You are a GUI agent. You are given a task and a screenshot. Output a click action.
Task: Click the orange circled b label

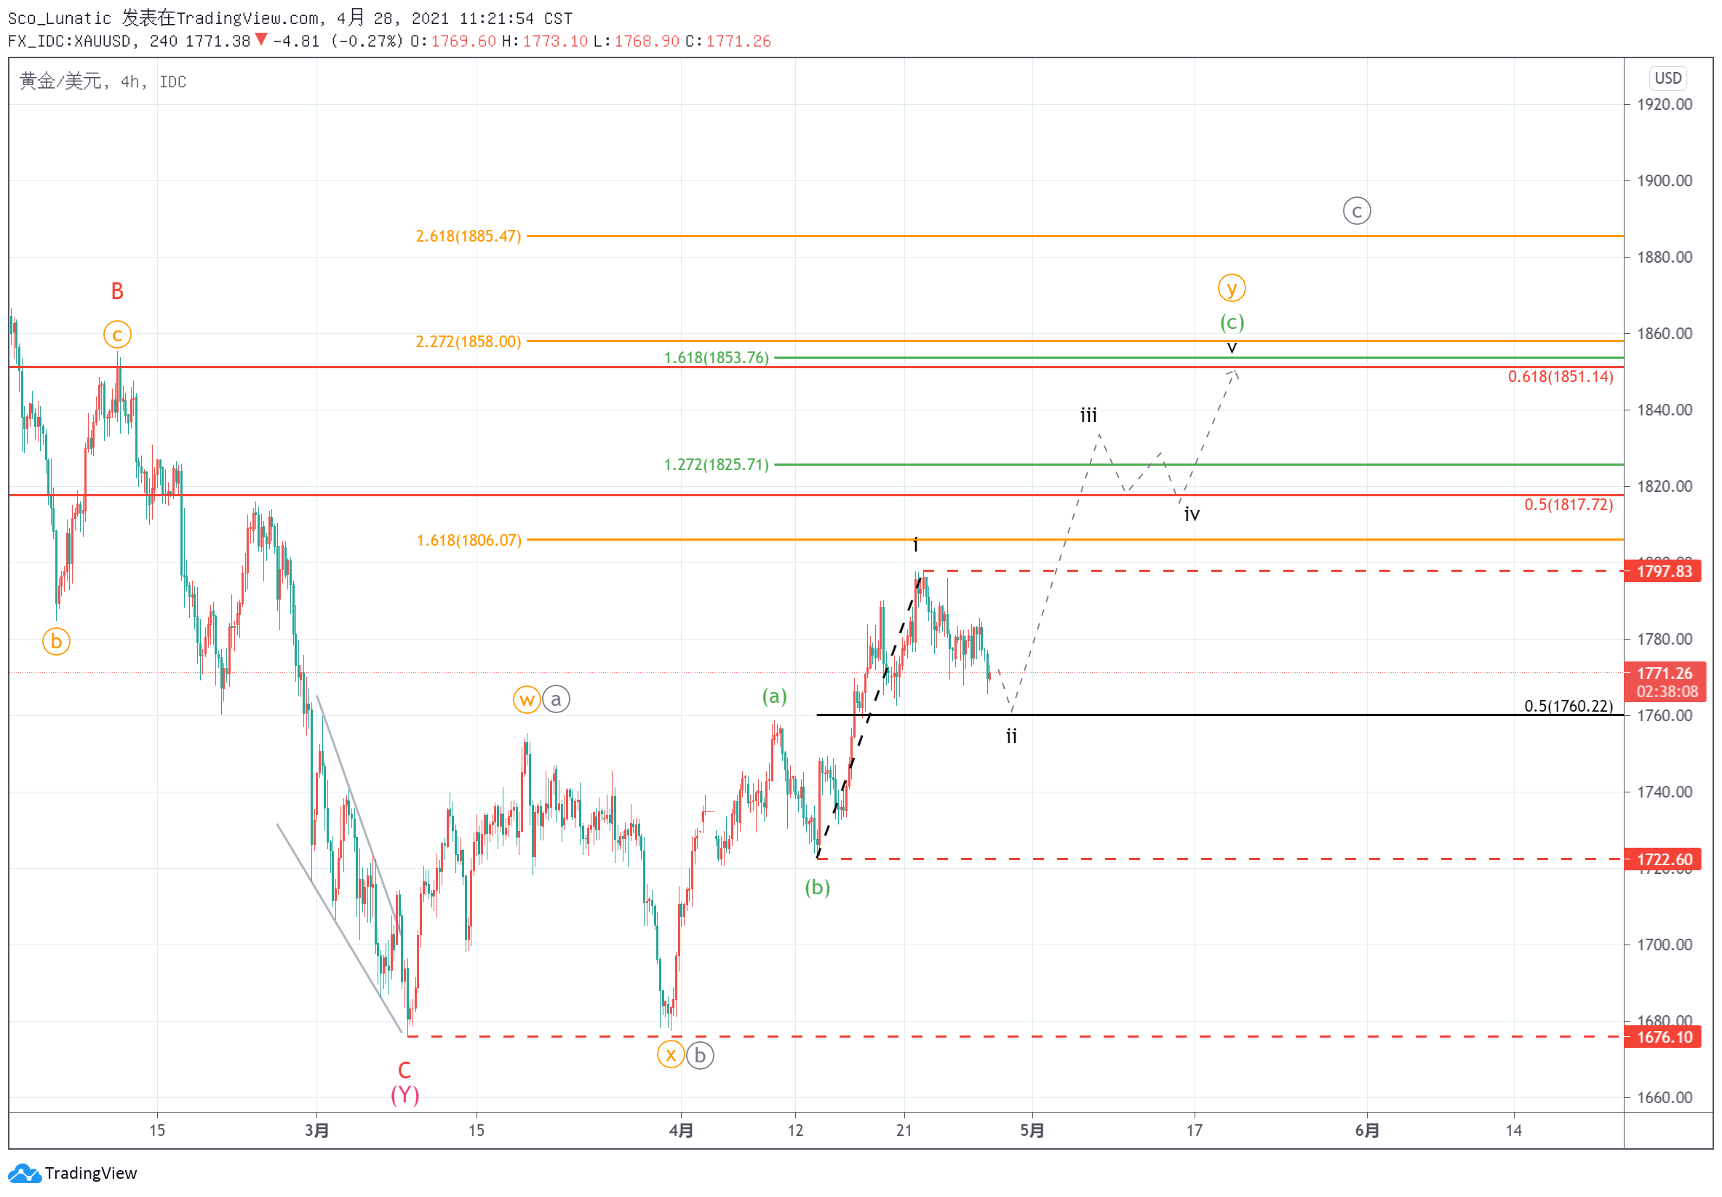point(56,642)
